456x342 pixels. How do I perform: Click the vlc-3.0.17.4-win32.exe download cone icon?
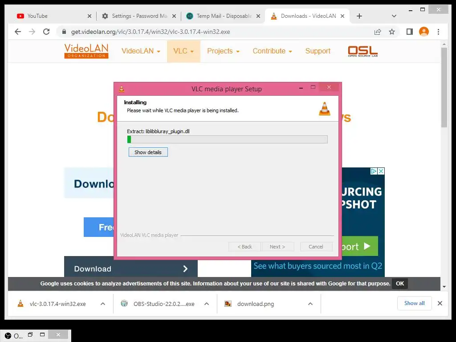[20, 304]
